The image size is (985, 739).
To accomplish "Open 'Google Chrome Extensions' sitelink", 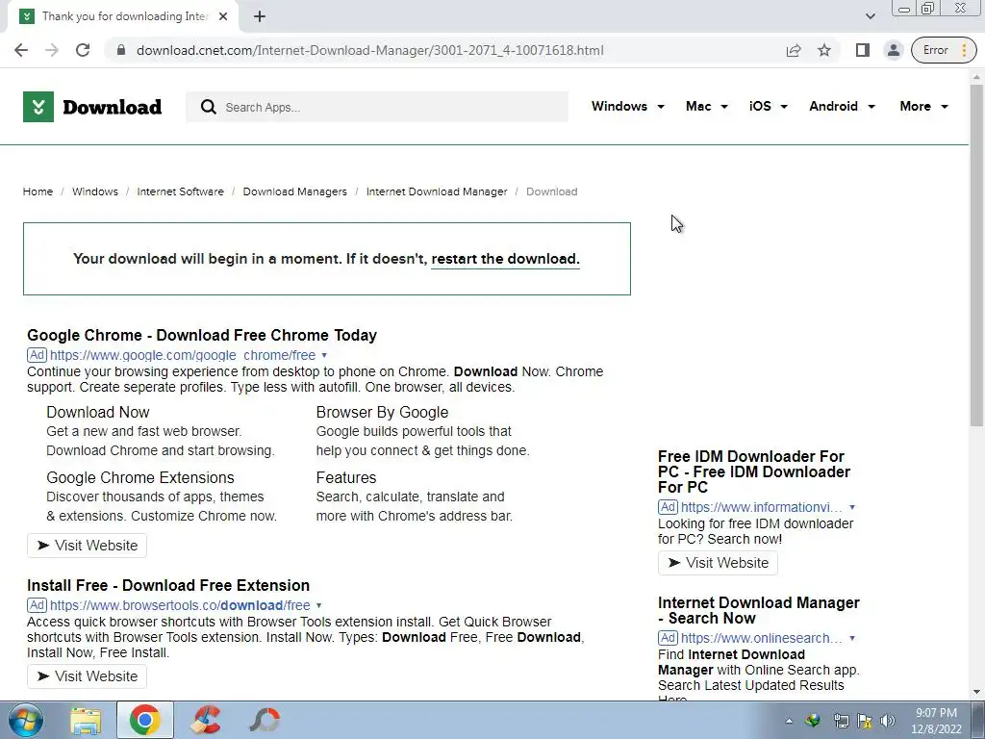I will tap(140, 477).
